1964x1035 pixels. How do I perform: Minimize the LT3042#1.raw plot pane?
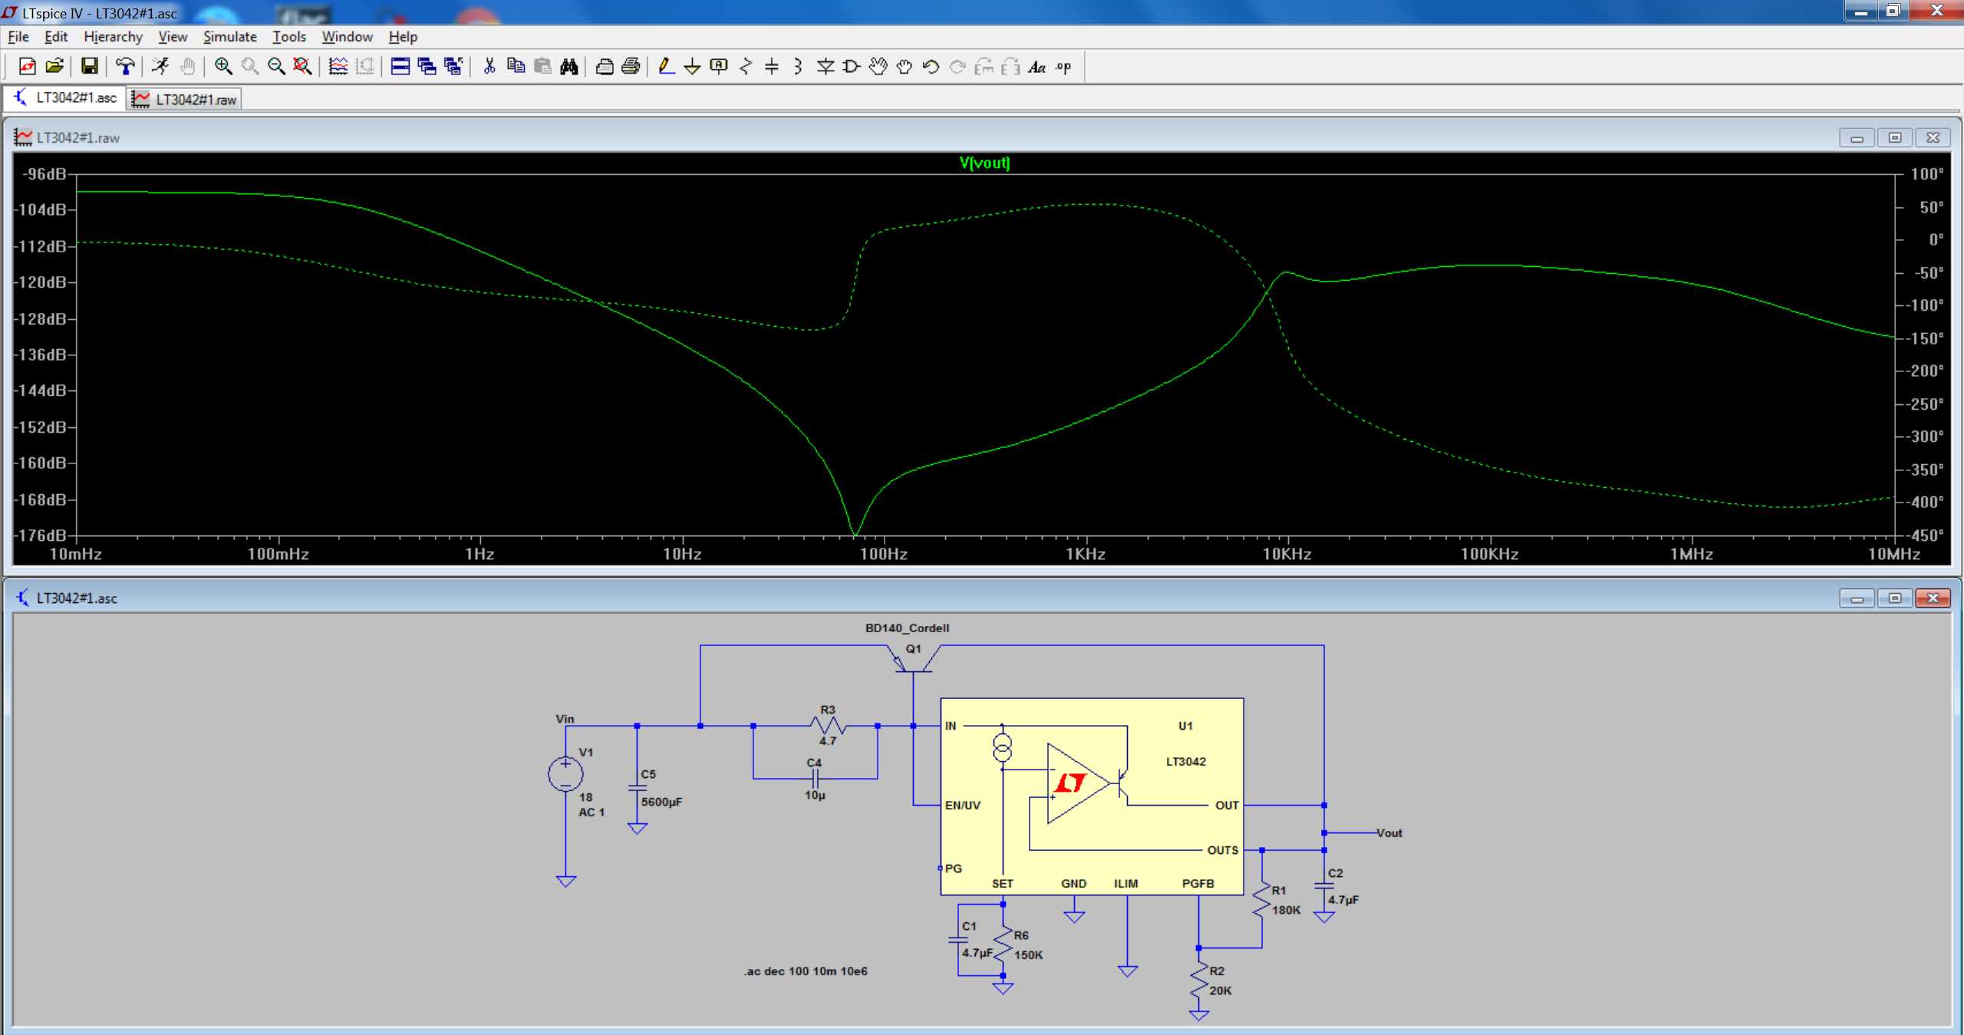point(1857,137)
